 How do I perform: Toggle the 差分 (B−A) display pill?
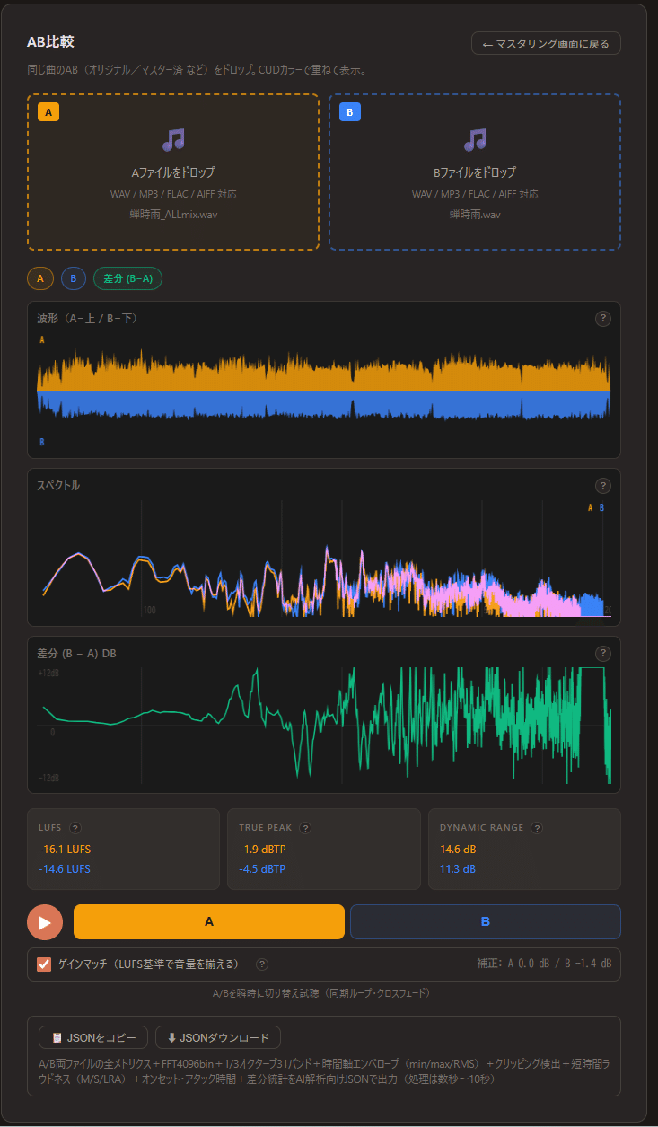pyautogui.click(x=127, y=279)
